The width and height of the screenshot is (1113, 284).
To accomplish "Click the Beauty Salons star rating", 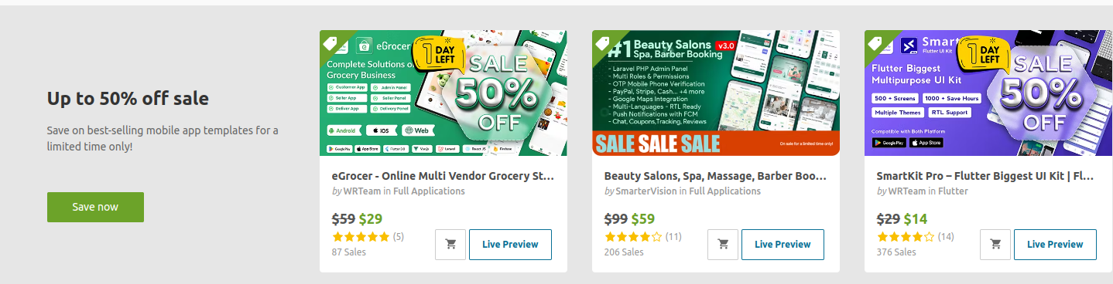I will (x=633, y=237).
